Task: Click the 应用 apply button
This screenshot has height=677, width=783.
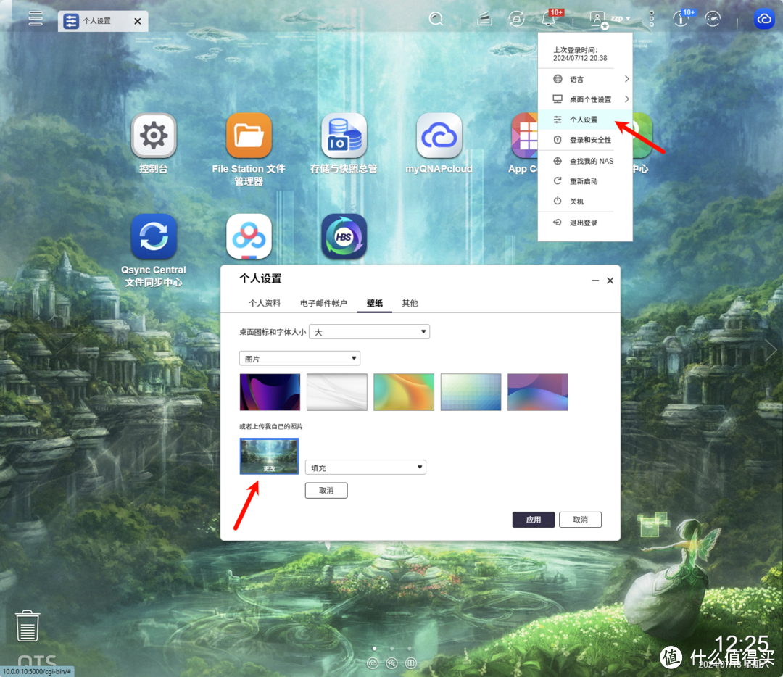Action: pos(534,519)
